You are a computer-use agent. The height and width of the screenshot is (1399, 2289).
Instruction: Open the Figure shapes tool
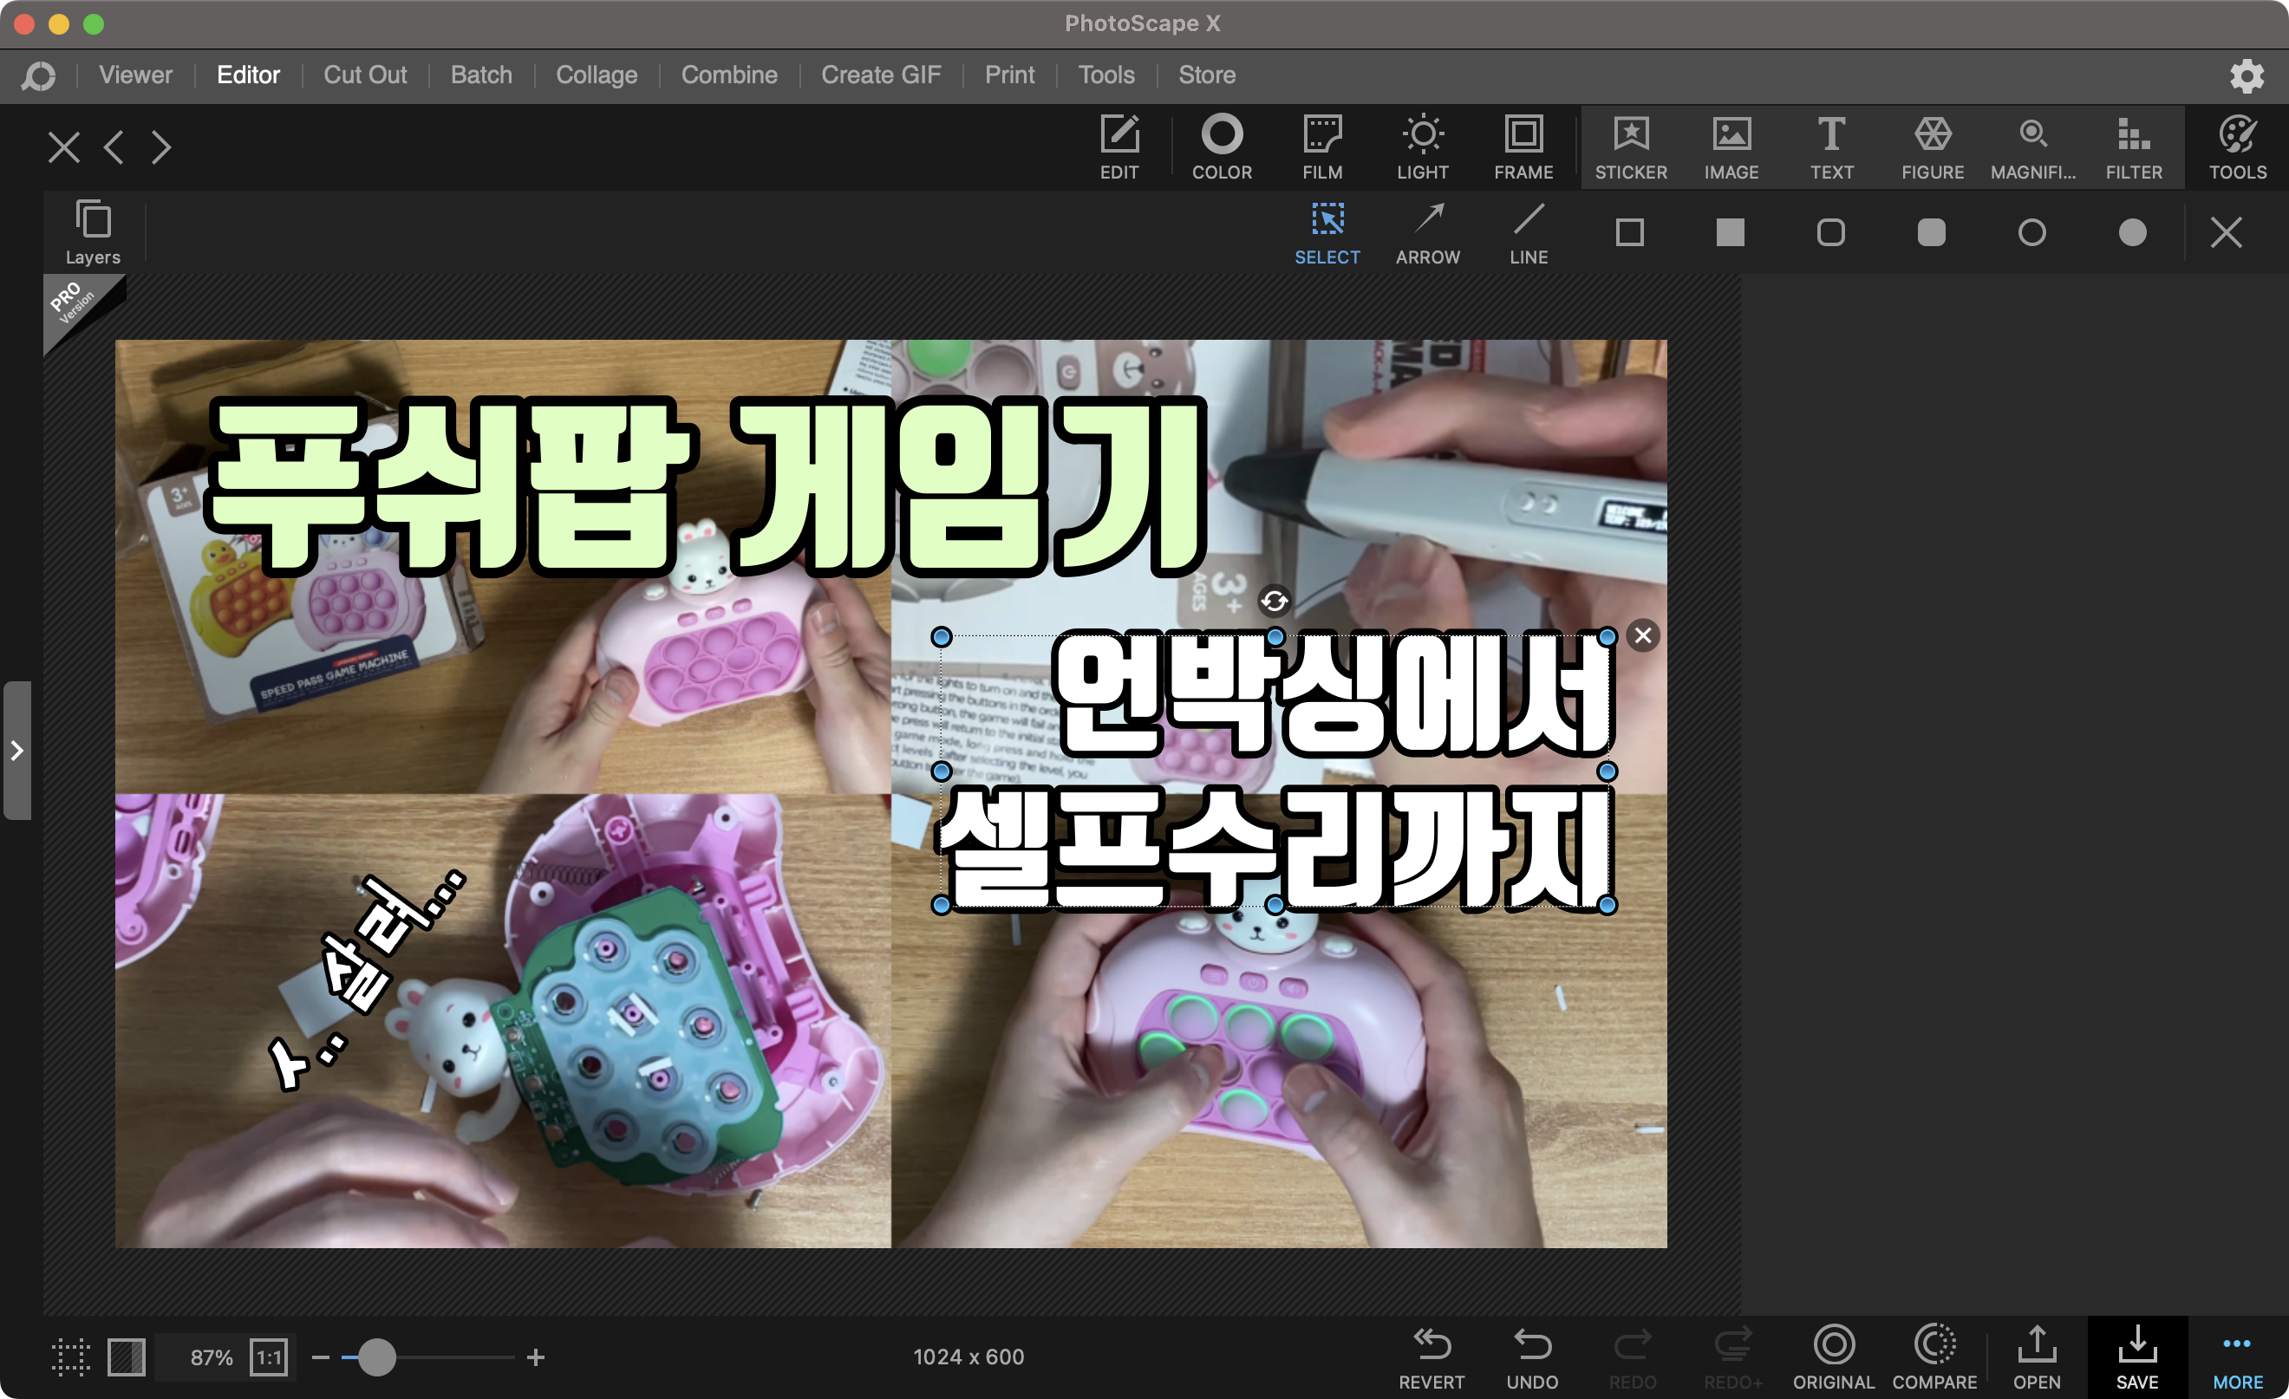click(x=1933, y=146)
